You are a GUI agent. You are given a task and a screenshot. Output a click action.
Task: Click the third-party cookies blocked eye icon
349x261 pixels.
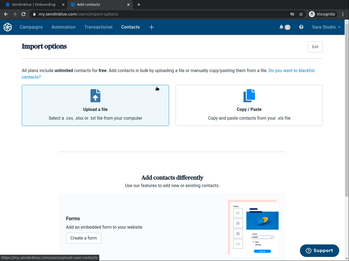(x=292, y=14)
